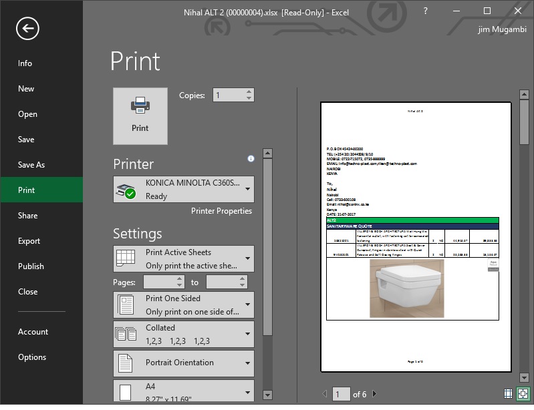
Task: Click the Copies number field
Action: 229,95
